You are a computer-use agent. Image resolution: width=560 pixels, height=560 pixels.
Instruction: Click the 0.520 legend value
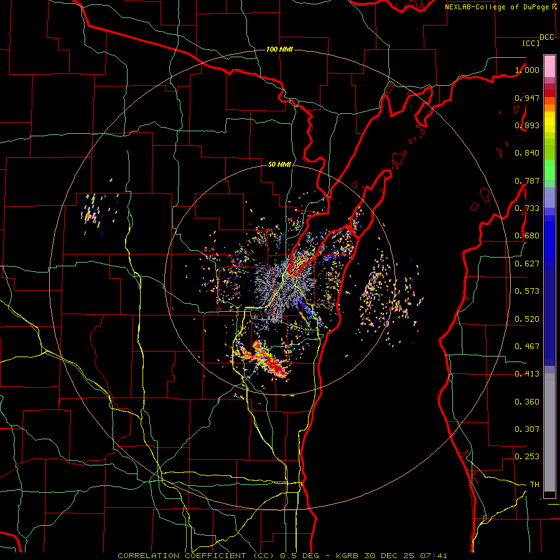click(x=527, y=319)
